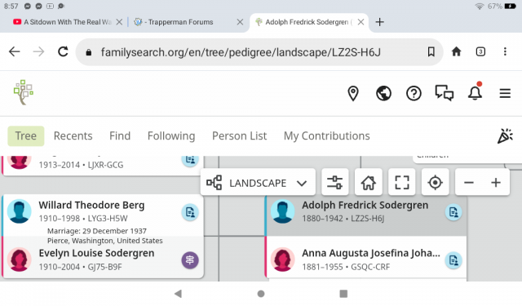
Task: Bookmark this page
Action: (431, 51)
